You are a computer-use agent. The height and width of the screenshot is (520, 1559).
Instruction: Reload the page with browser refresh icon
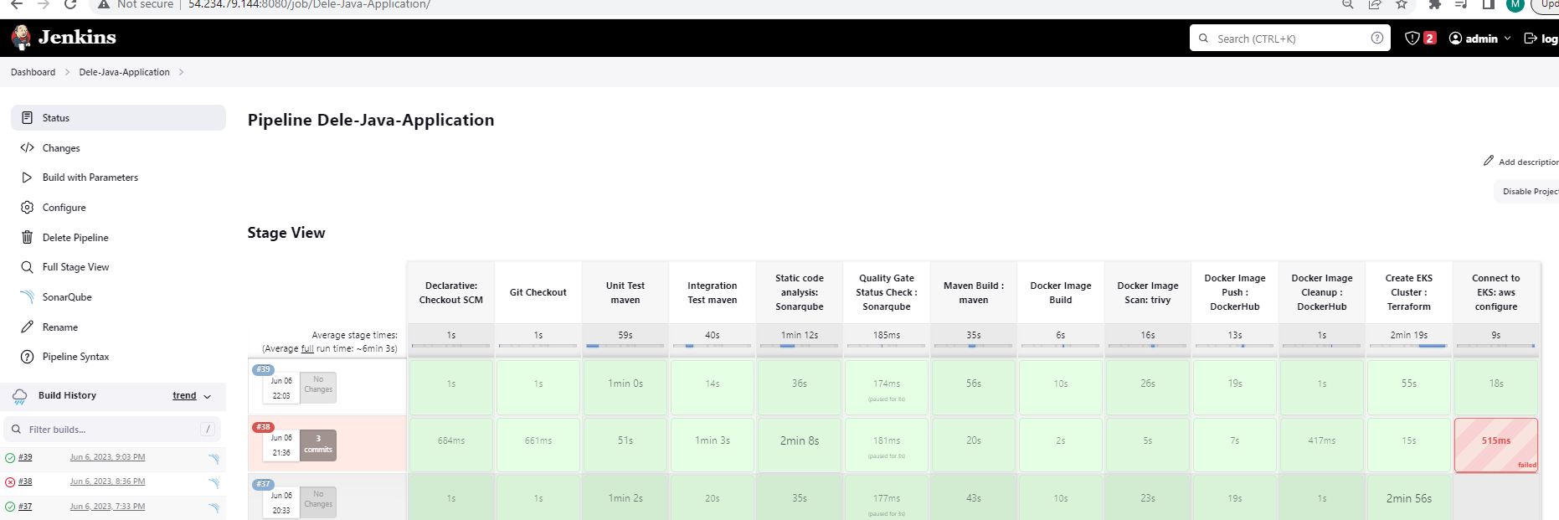72,4
